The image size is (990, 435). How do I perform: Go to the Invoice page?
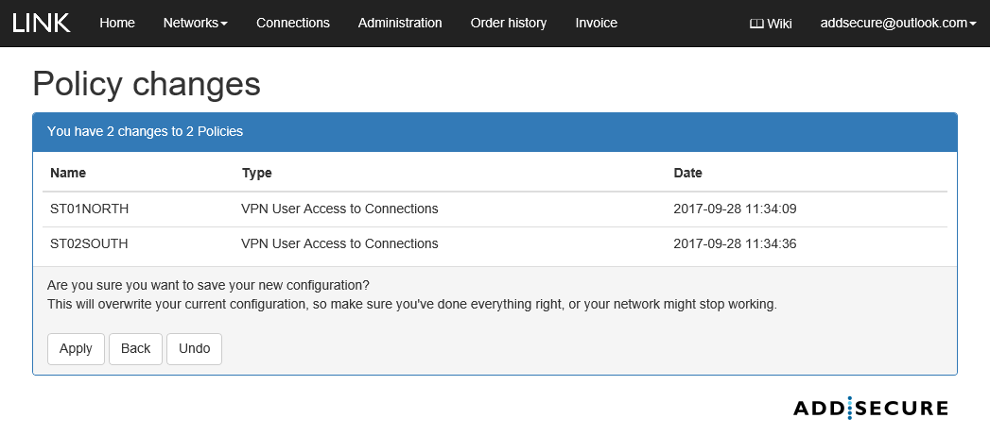tap(597, 23)
